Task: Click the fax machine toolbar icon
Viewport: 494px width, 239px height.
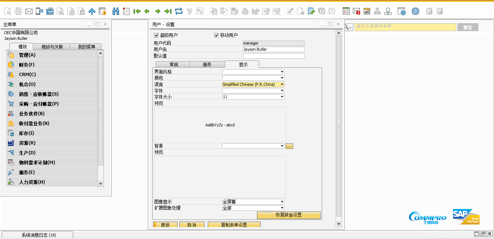Action: click(50, 11)
